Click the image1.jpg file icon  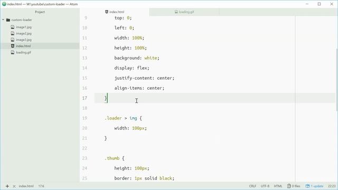(x=13, y=27)
